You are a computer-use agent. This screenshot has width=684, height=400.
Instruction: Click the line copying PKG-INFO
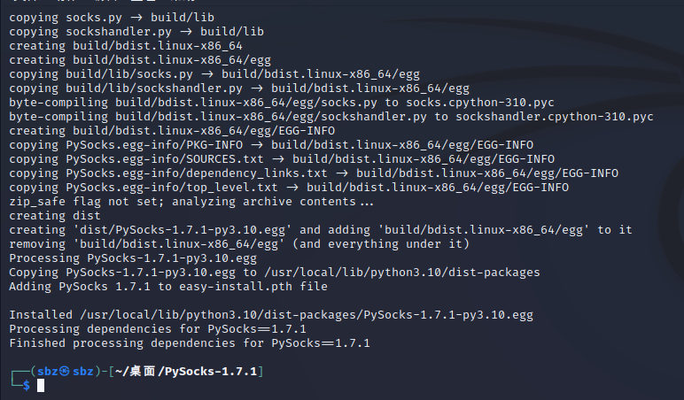271,145
